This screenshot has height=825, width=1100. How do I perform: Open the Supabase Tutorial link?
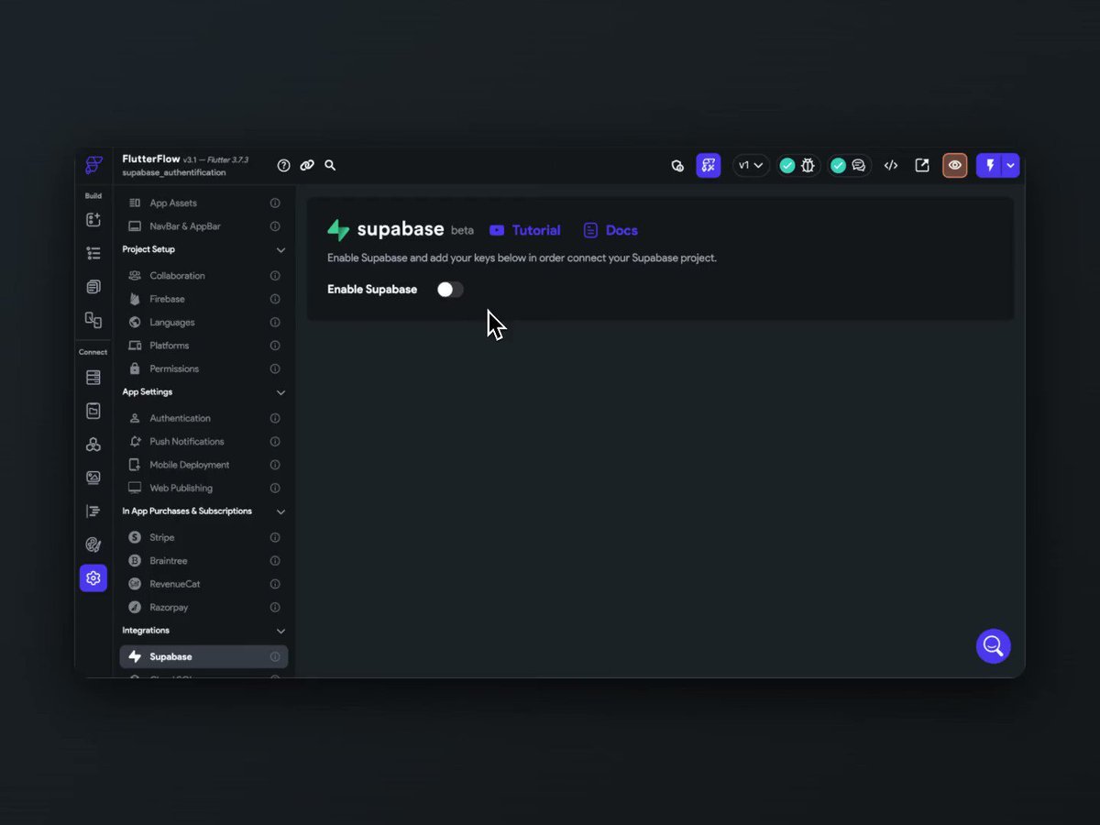[x=525, y=230]
